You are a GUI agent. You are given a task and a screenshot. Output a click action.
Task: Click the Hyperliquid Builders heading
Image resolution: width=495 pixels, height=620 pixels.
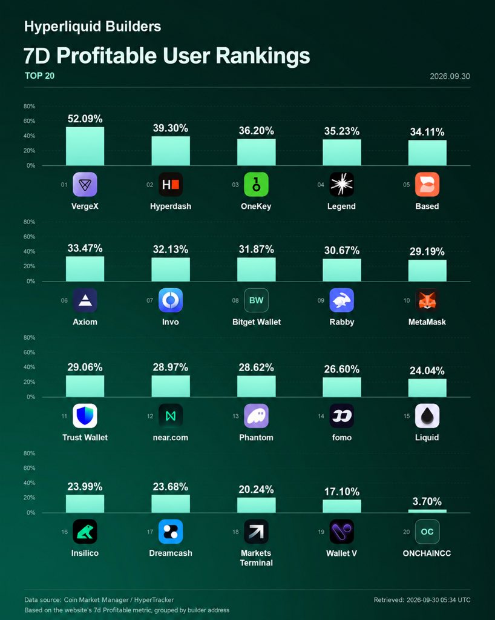(x=93, y=27)
